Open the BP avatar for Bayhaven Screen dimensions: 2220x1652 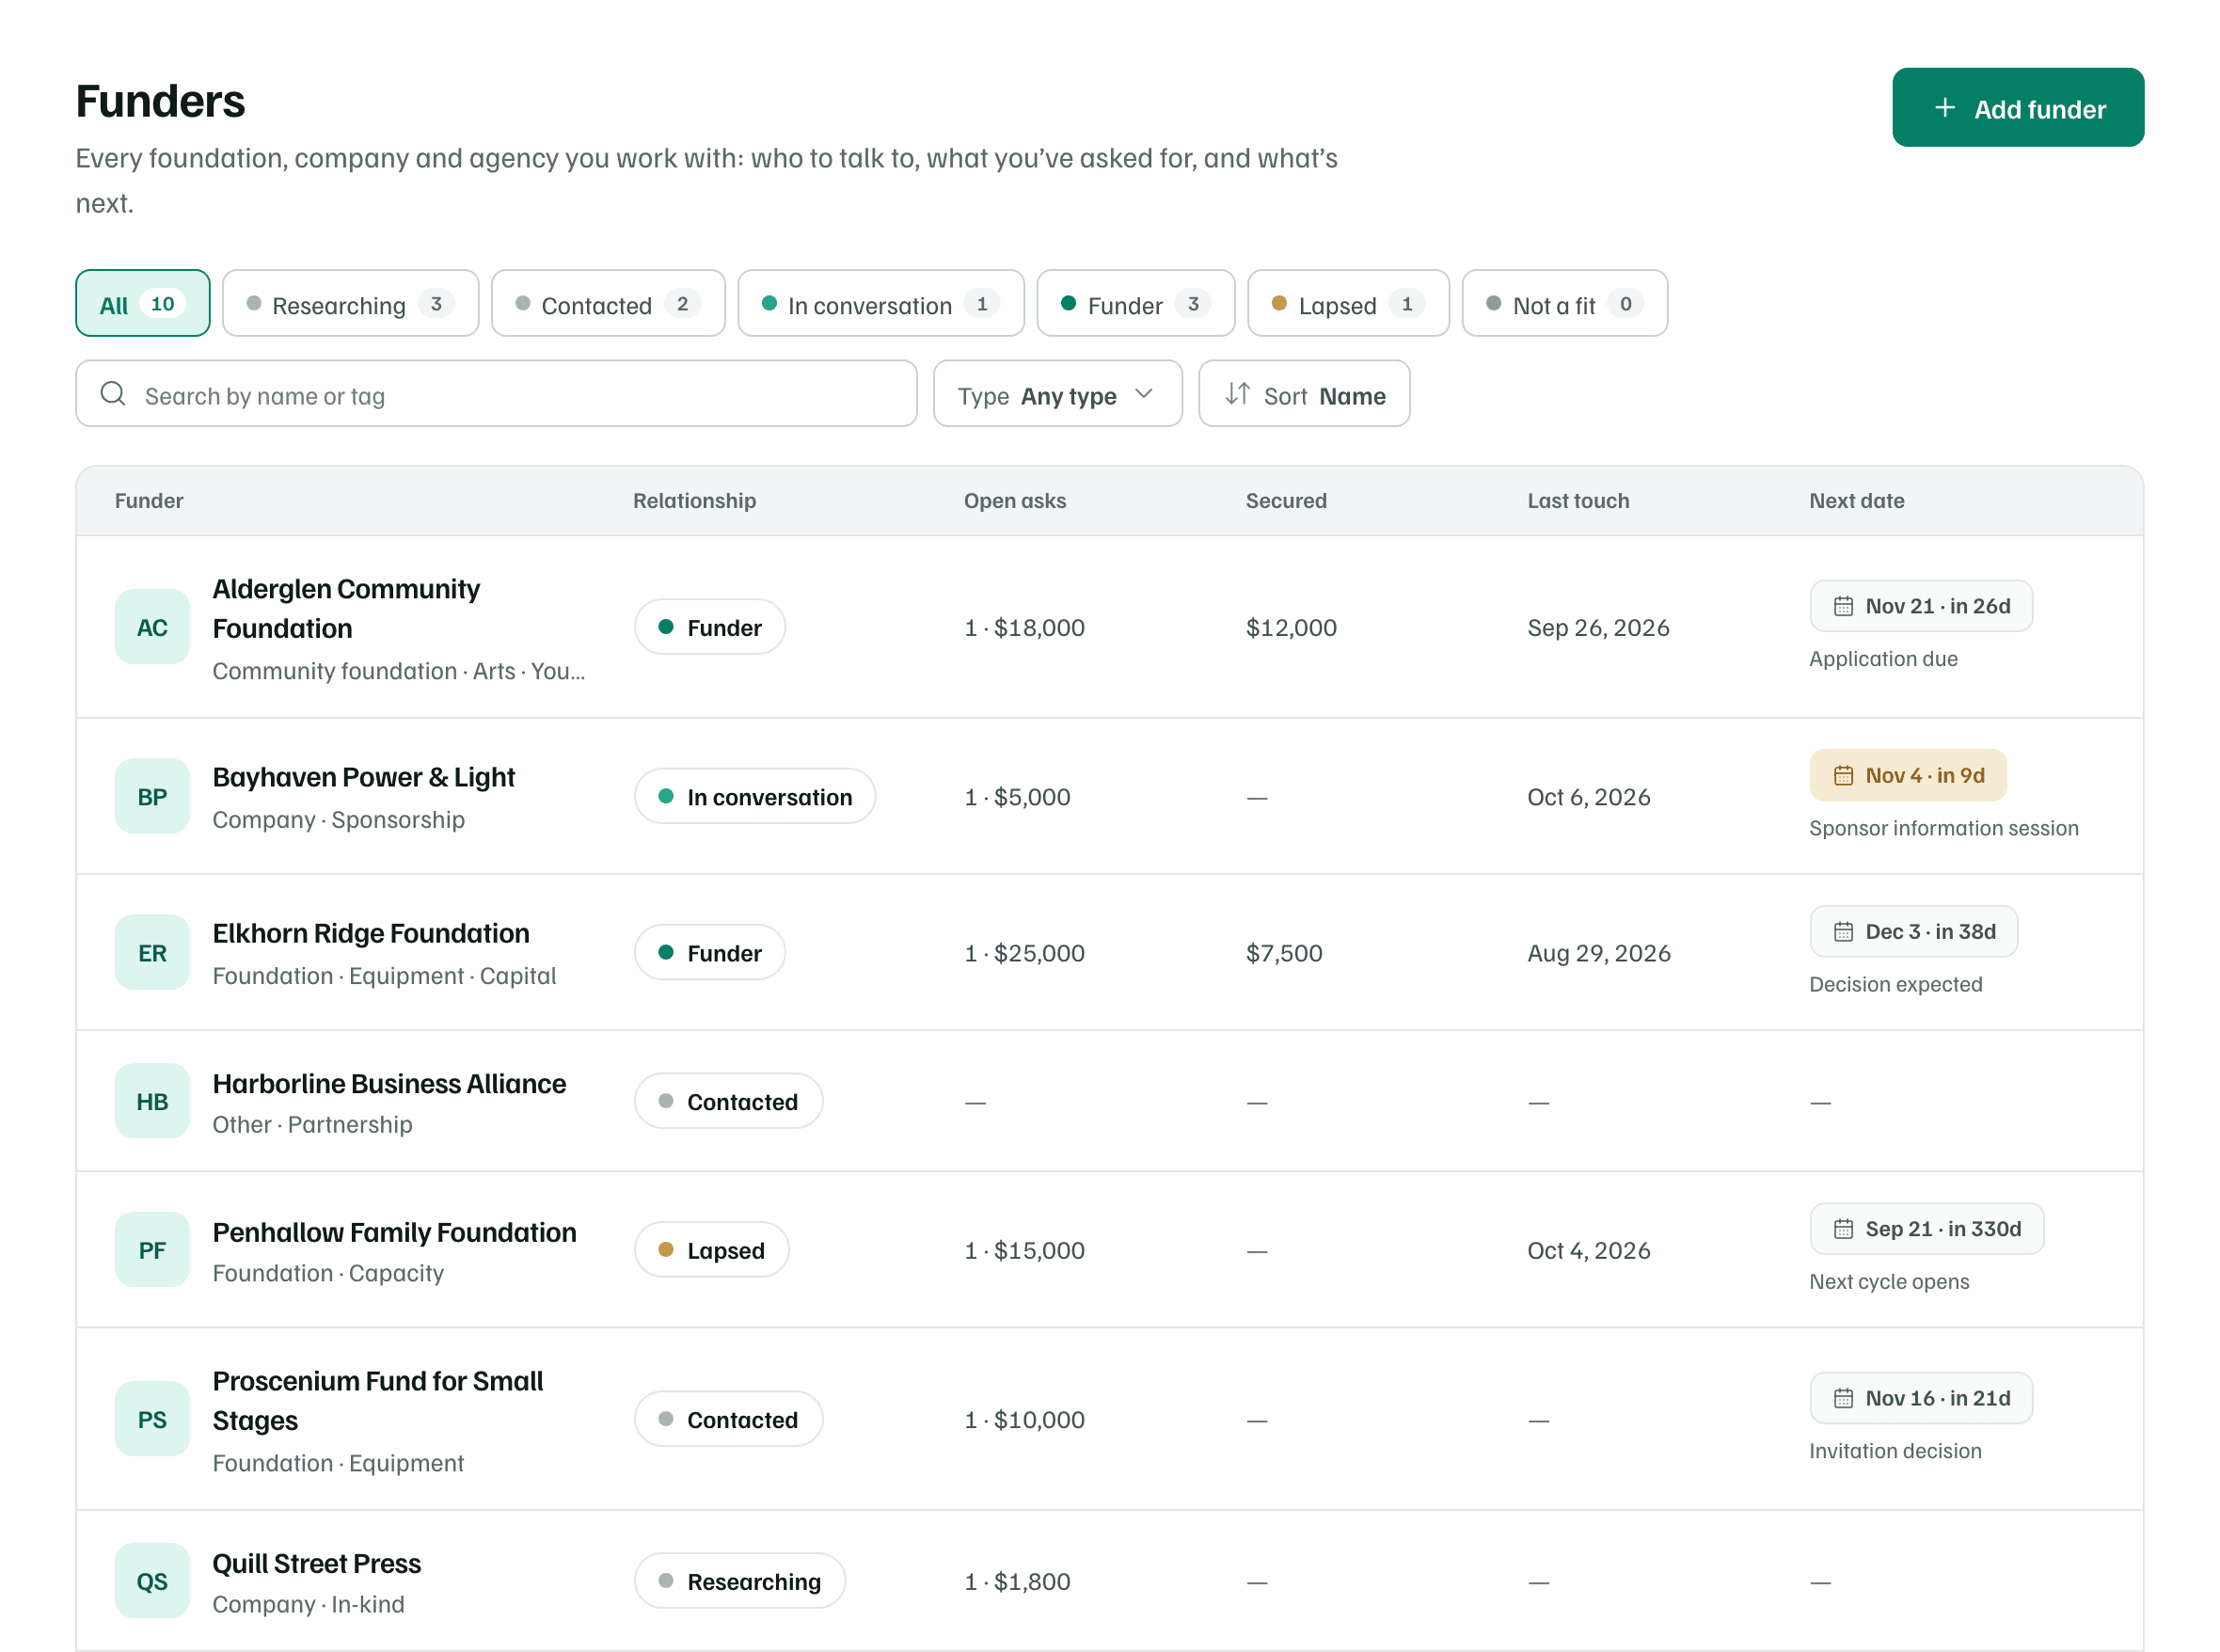pos(152,796)
